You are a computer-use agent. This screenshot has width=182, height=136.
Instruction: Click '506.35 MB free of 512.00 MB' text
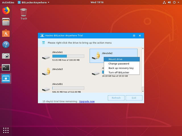tap(66, 92)
